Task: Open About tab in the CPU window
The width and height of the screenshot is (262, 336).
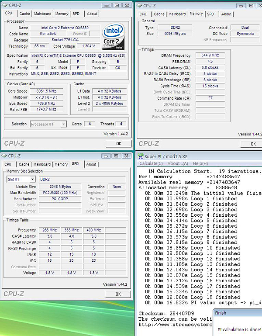Action: (x=92, y=14)
